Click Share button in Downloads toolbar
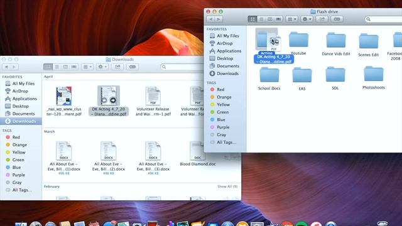The image size is (402, 226). (x=117, y=67)
